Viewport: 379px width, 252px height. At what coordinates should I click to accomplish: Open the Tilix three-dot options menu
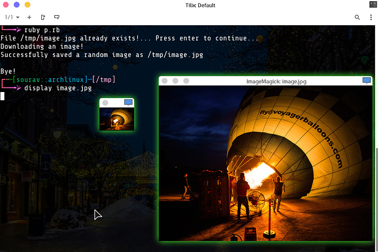pos(371,18)
